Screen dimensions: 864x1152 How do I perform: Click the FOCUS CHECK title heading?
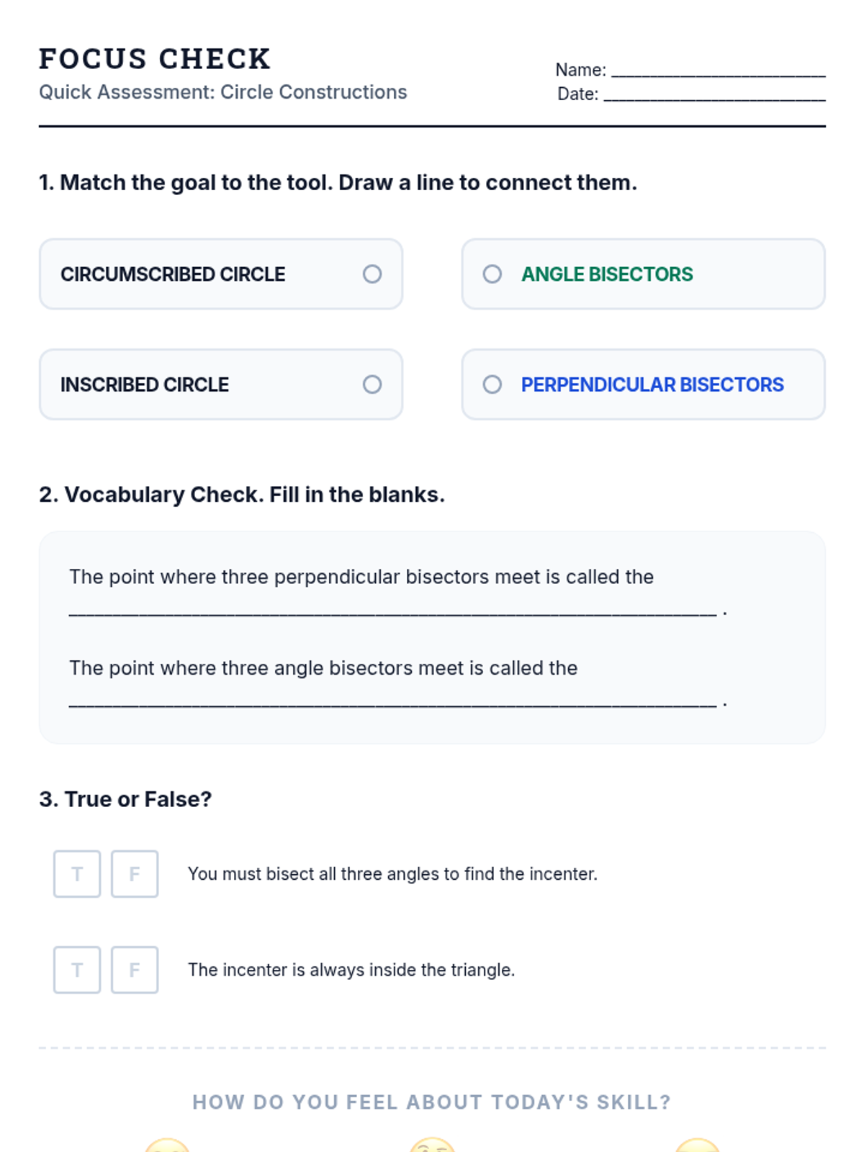click(155, 59)
